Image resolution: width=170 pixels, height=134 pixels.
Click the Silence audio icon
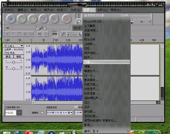tap(31, 34)
